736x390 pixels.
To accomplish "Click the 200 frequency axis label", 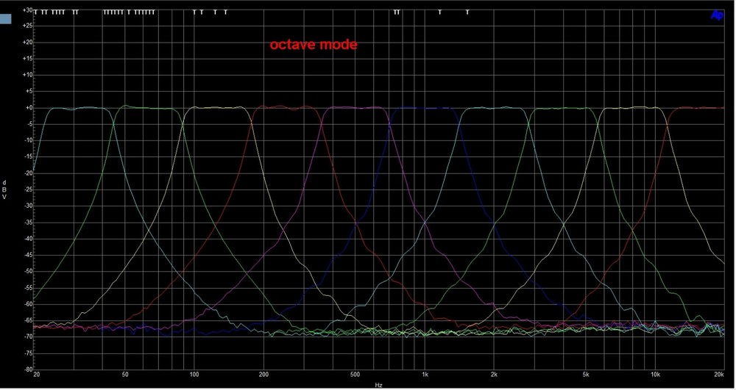I will (x=263, y=375).
